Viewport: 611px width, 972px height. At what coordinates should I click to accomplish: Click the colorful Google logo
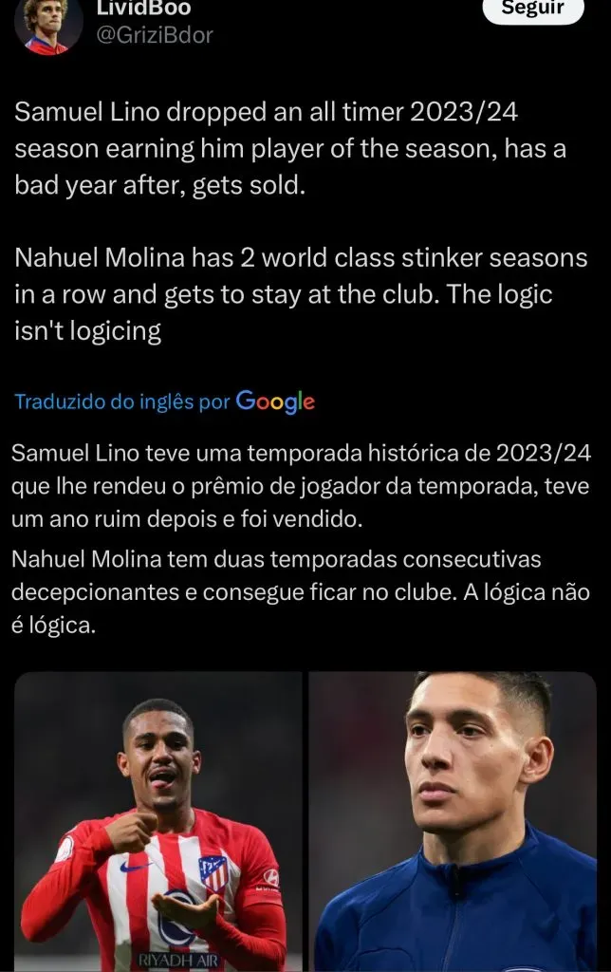(x=275, y=402)
